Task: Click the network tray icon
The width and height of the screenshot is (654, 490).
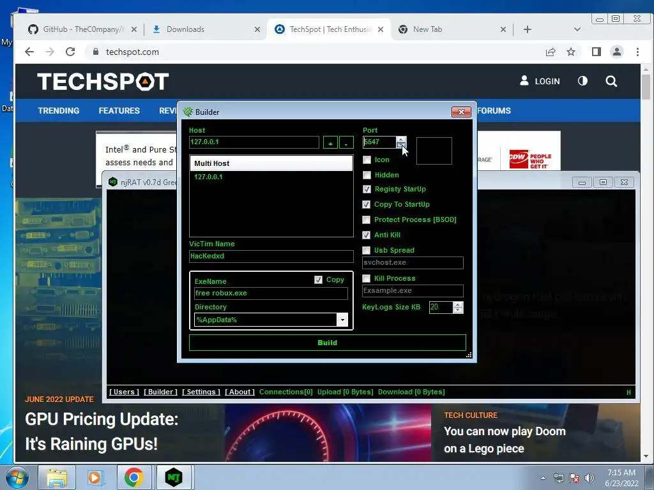Action: 558,478
